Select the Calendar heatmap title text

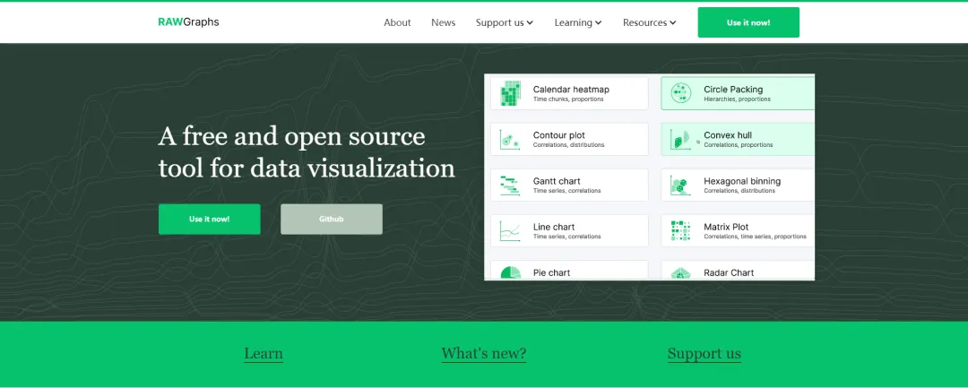(x=571, y=90)
